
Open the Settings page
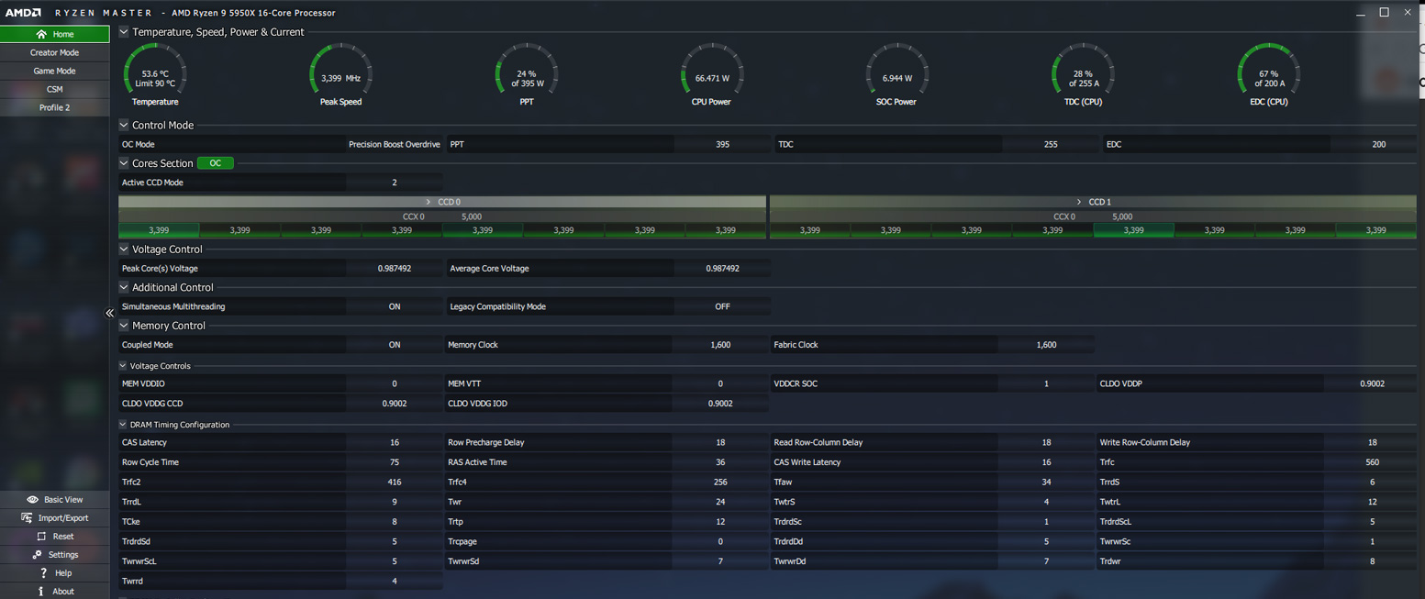(x=55, y=555)
